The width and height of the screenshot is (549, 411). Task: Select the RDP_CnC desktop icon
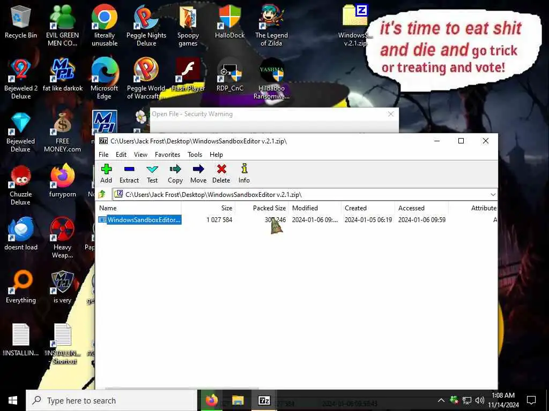229,75
